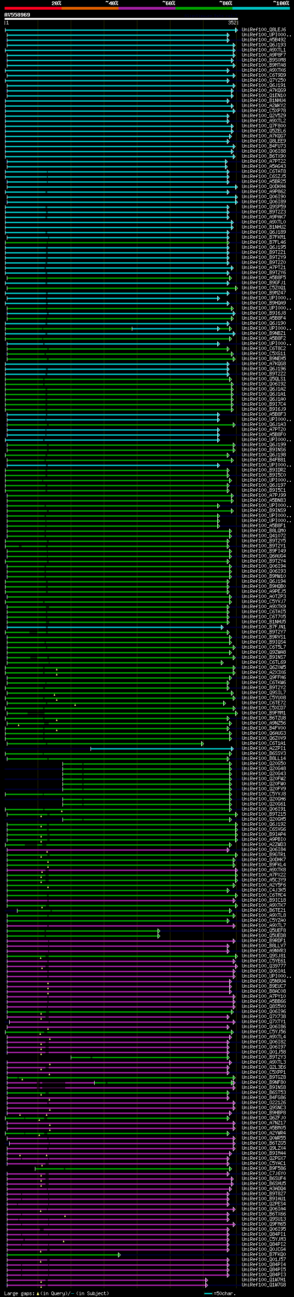This screenshot has height=1297, width=294.
Task: Open hit label UniRef100_A9NZ56
Action: pyautogui.click(x=264, y=723)
